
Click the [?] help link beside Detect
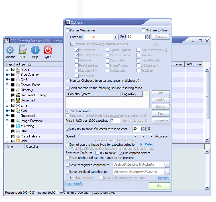[x=142, y=144]
